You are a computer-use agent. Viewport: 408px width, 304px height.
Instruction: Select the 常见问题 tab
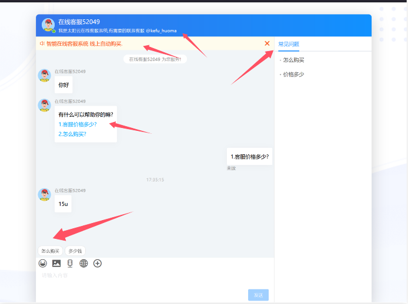[x=289, y=44]
